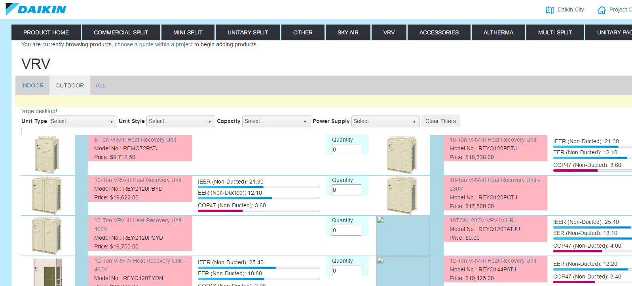632x286 pixels.
Task: Expand the Unit Type dropdown
Action: coord(83,121)
